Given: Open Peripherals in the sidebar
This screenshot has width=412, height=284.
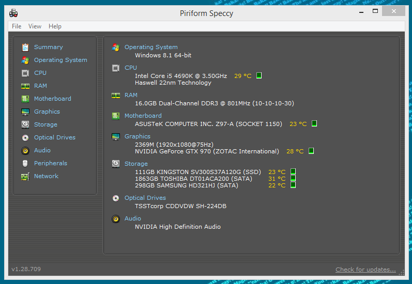Looking at the screenshot, I should [51, 163].
